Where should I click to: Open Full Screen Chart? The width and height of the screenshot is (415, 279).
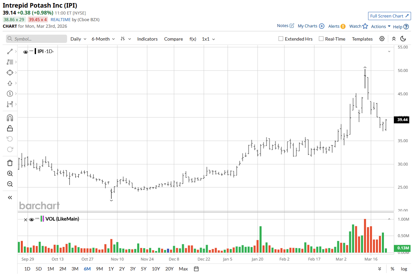(x=390, y=16)
